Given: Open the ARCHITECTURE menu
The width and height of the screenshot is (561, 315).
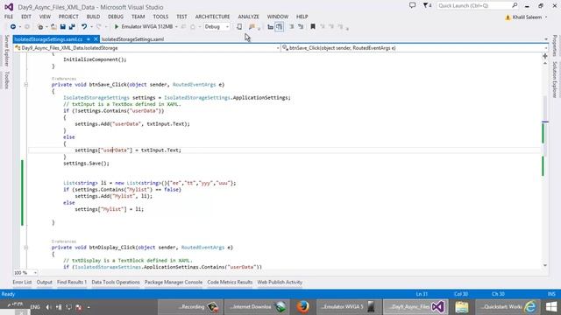Looking at the screenshot, I should pos(212,17).
